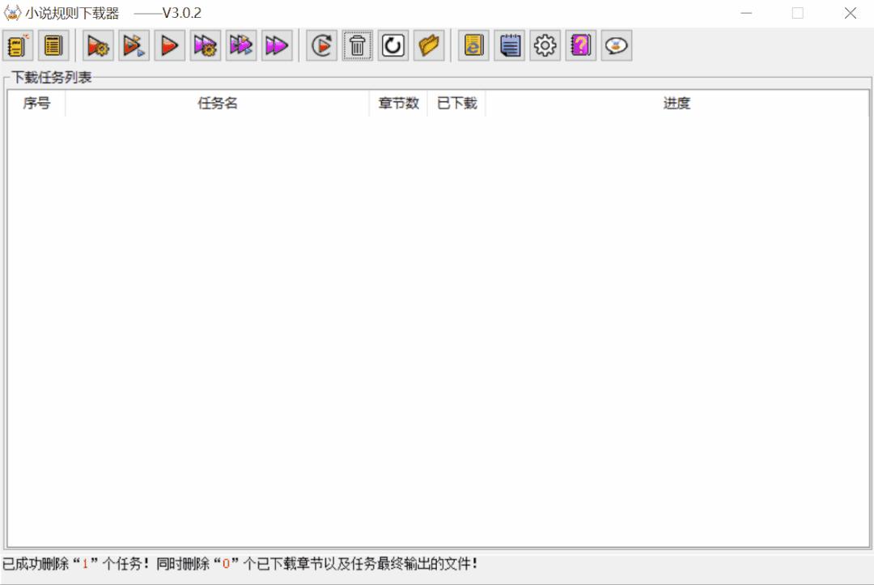Open the download output folder
The width and height of the screenshot is (874, 585).
point(429,45)
